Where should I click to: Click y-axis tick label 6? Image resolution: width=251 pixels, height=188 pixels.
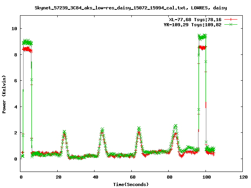[16, 81]
